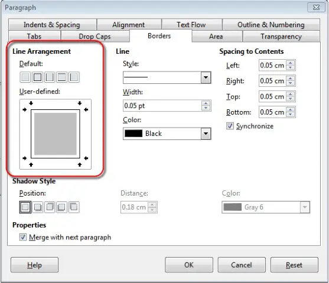This screenshot has height=283, width=329.
Task: Select the 'Set No Borders' default arrangement icon
Action: click(x=25, y=77)
